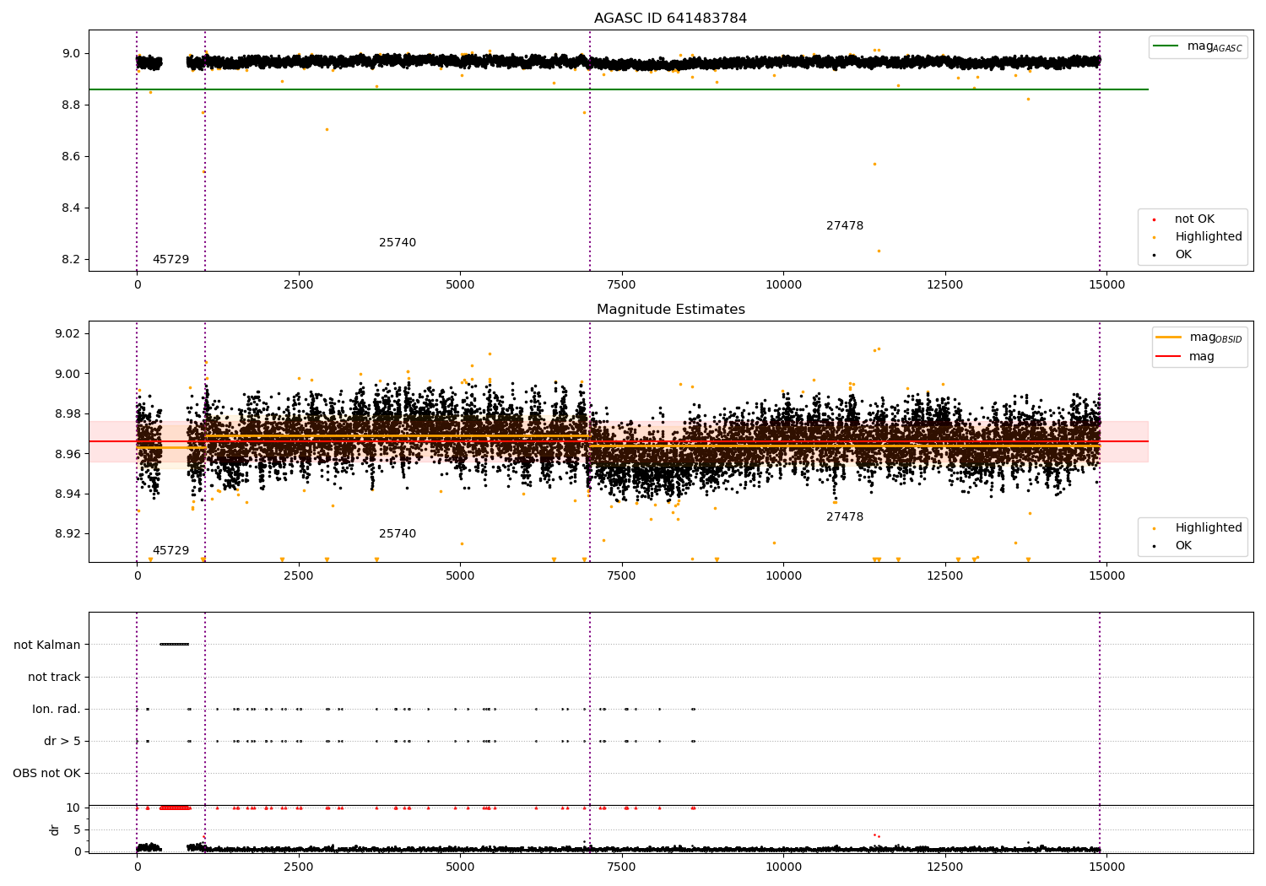This screenshot has height=886, width=1266.
Task: Click obsid label 25740 in AGASC ID plot
Action: point(398,243)
